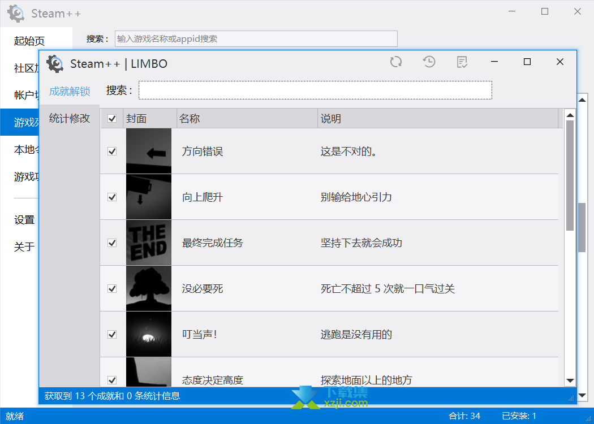Select the 向上爬升 achievement cover image
594x424 pixels.
[148, 197]
